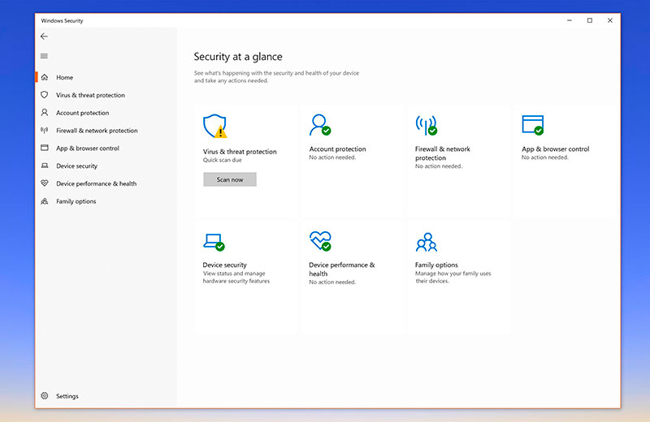Toggle the hamburger navigation menu

click(44, 56)
